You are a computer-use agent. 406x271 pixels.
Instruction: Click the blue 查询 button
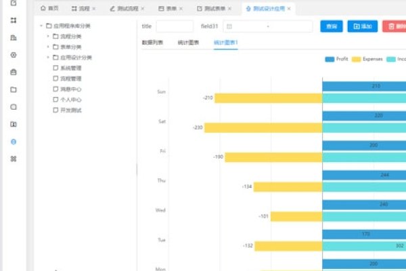pyautogui.click(x=332, y=26)
